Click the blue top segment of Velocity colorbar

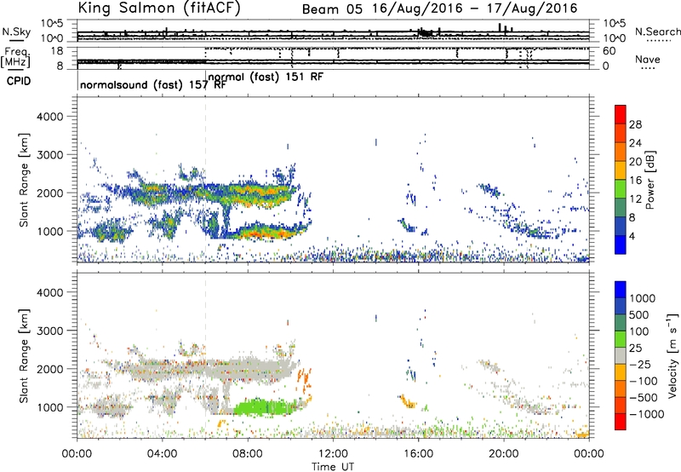tap(621, 289)
